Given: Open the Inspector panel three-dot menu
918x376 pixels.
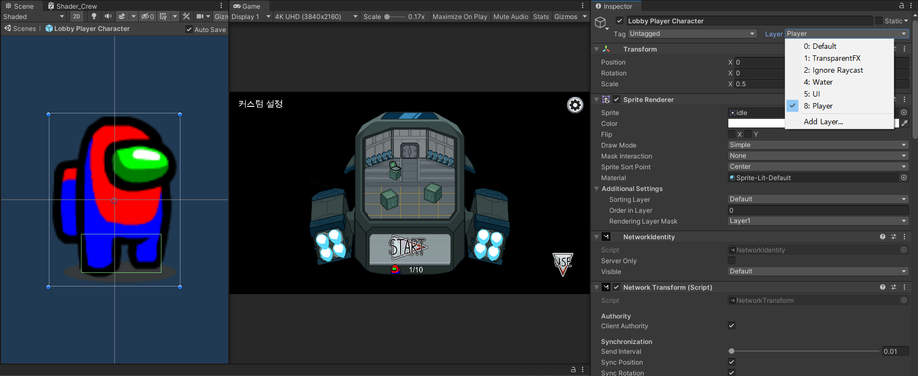Looking at the screenshot, I should (x=911, y=6).
